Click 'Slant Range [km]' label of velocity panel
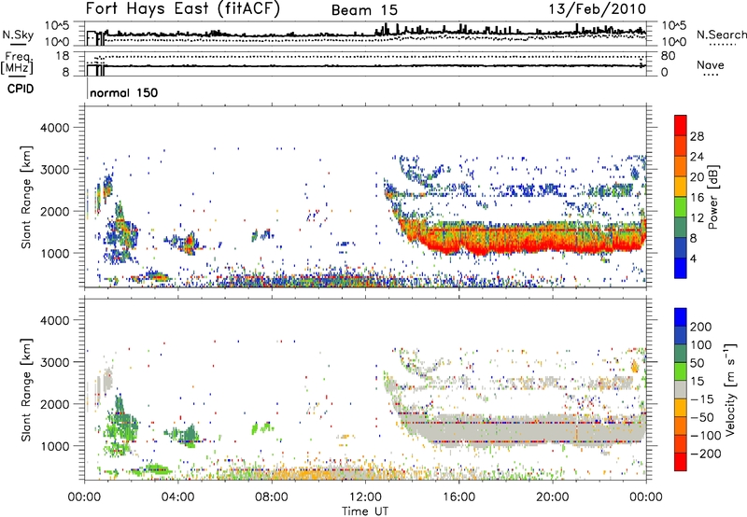The width and height of the screenshot is (747, 517). 26,390
